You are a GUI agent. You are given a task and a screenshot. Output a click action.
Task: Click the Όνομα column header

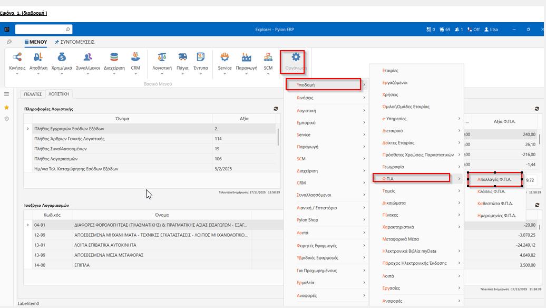123,119
